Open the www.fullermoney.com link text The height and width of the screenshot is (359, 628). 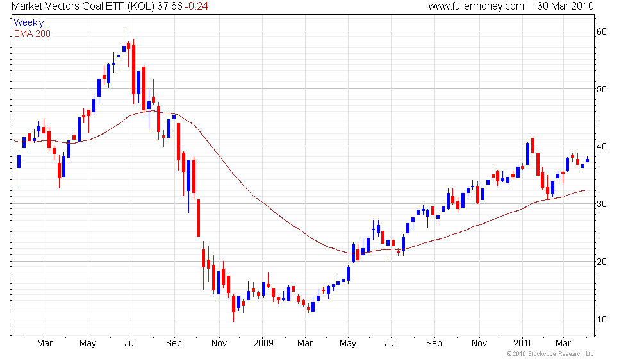click(x=476, y=6)
